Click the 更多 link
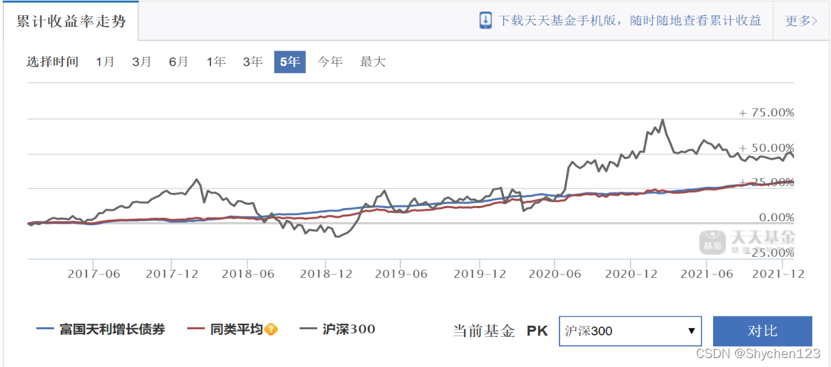This screenshot has width=831, height=367. [801, 21]
